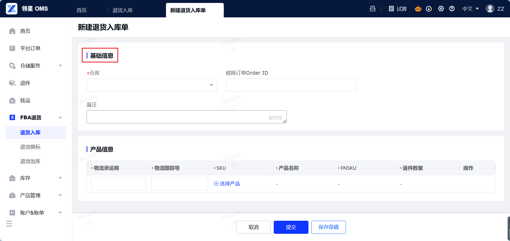Click the 平台订单 clipboard icon
The image size is (510, 241).
click(12, 48)
